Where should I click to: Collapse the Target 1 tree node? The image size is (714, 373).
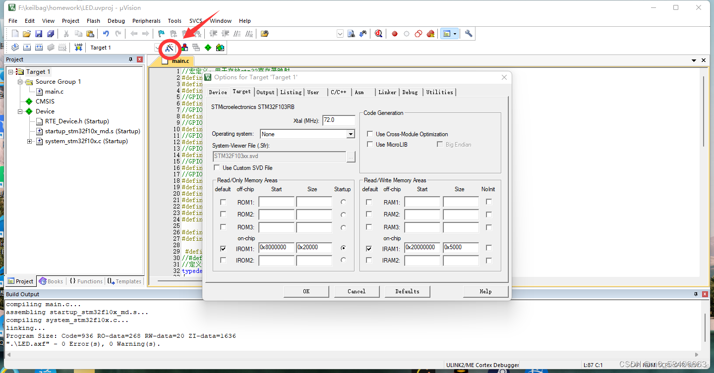click(11, 72)
